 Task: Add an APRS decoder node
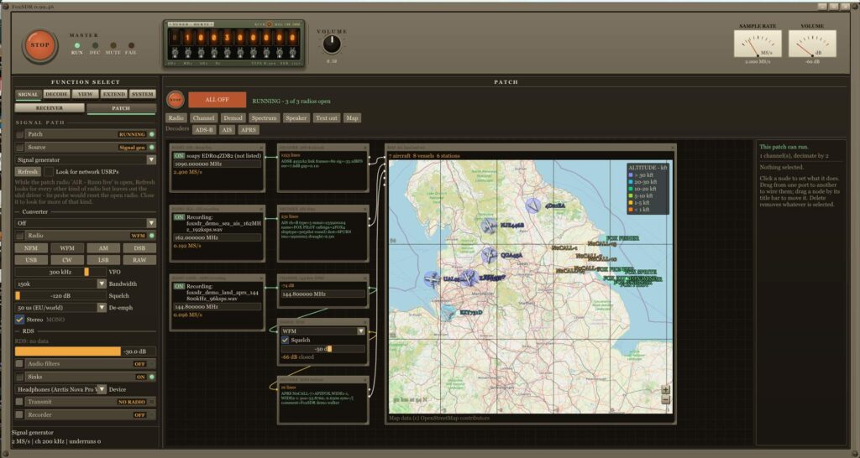[x=249, y=130]
